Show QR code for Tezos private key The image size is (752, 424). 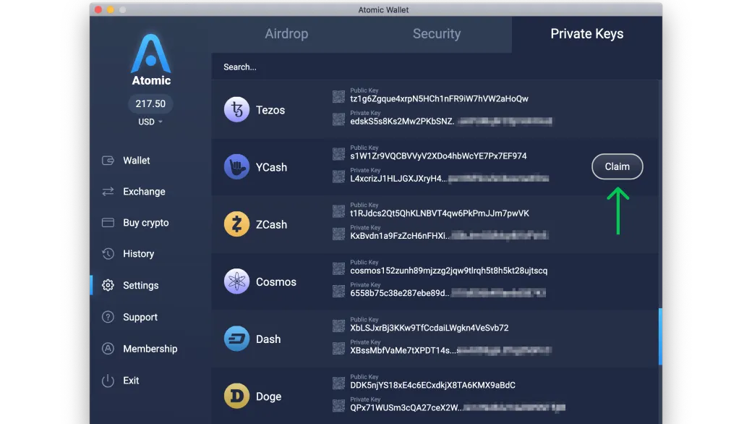coord(338,119)
